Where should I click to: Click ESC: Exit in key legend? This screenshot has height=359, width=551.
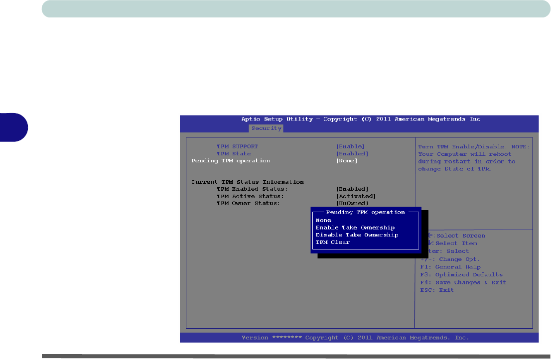coord(437,290)
